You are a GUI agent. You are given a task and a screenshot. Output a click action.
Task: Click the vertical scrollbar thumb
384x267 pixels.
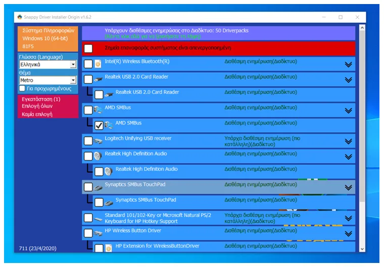pos(362,116)
